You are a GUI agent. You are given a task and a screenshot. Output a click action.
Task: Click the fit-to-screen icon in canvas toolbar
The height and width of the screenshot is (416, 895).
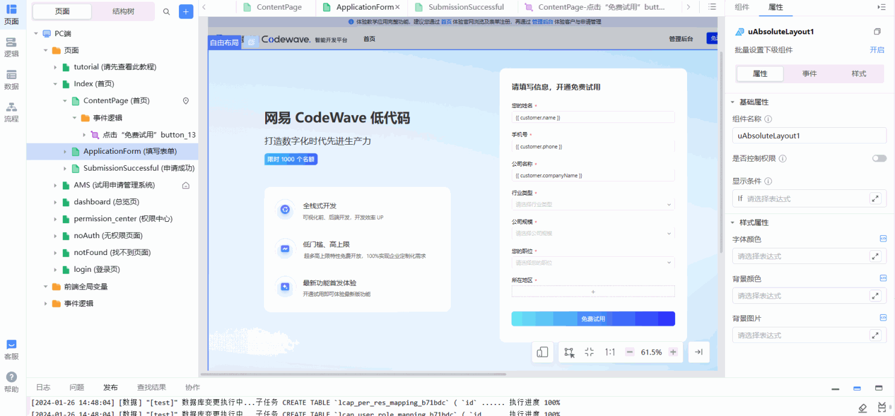[x=589, y=351]
